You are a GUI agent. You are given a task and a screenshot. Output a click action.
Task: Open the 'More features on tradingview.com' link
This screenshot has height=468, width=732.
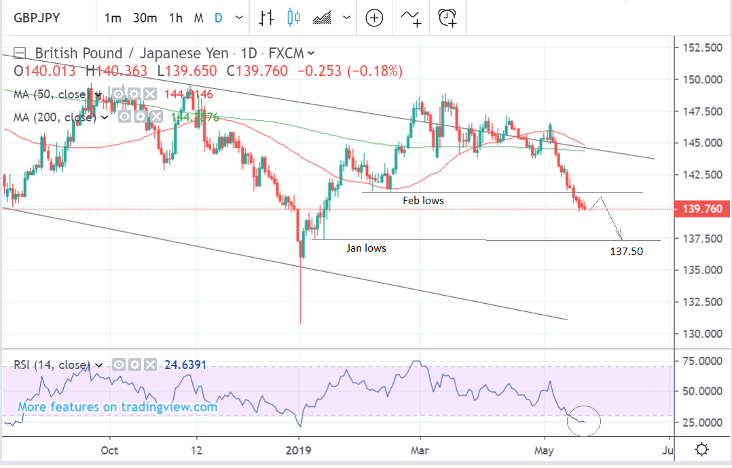[x=117, y=407]
